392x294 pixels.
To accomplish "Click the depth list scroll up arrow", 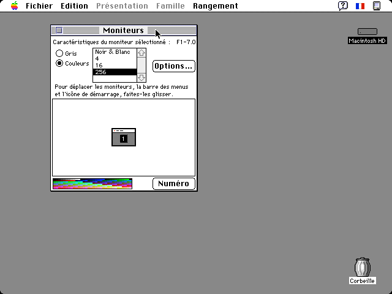I will [141, 53].
